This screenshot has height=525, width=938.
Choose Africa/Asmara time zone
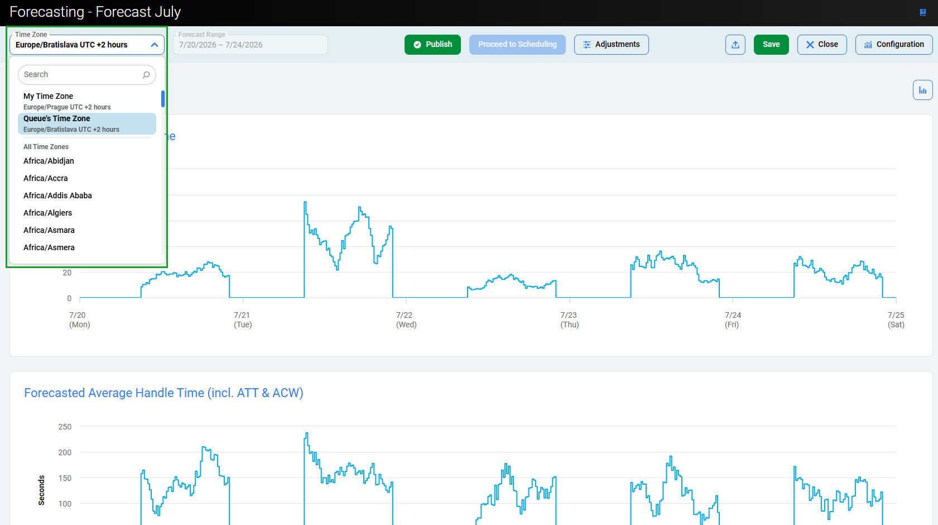point(87,230)
